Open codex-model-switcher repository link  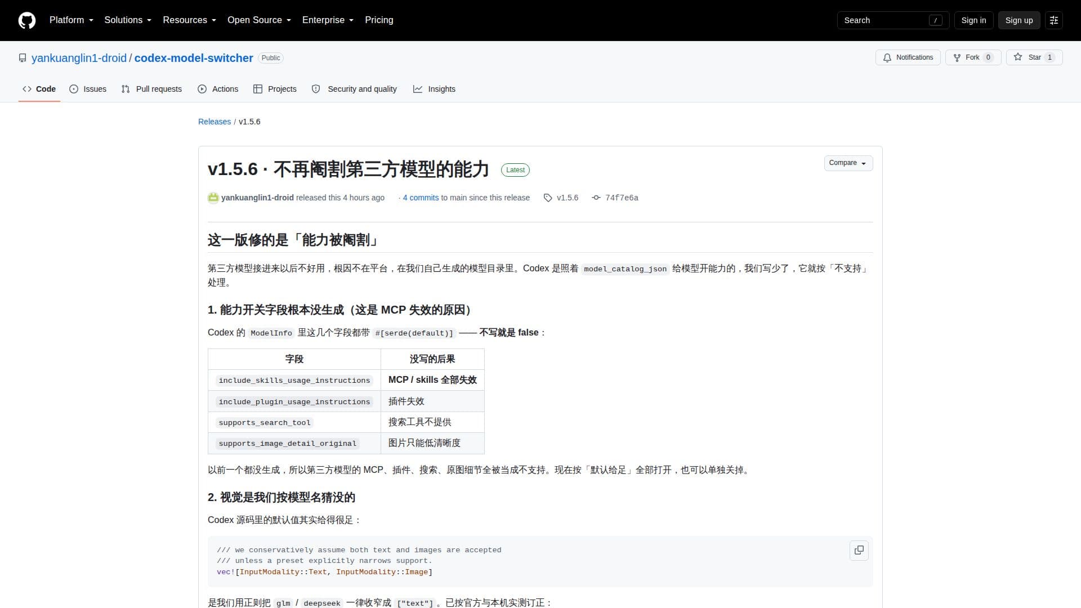pos(194,58)
